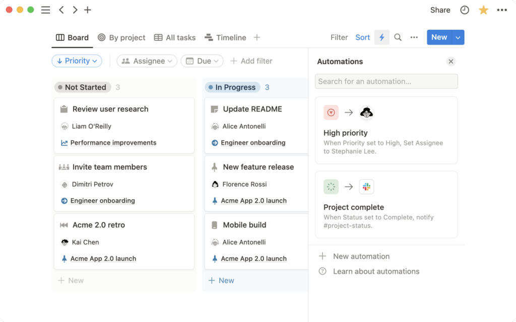Open the view options ellipsis icon

coord(414,37)
